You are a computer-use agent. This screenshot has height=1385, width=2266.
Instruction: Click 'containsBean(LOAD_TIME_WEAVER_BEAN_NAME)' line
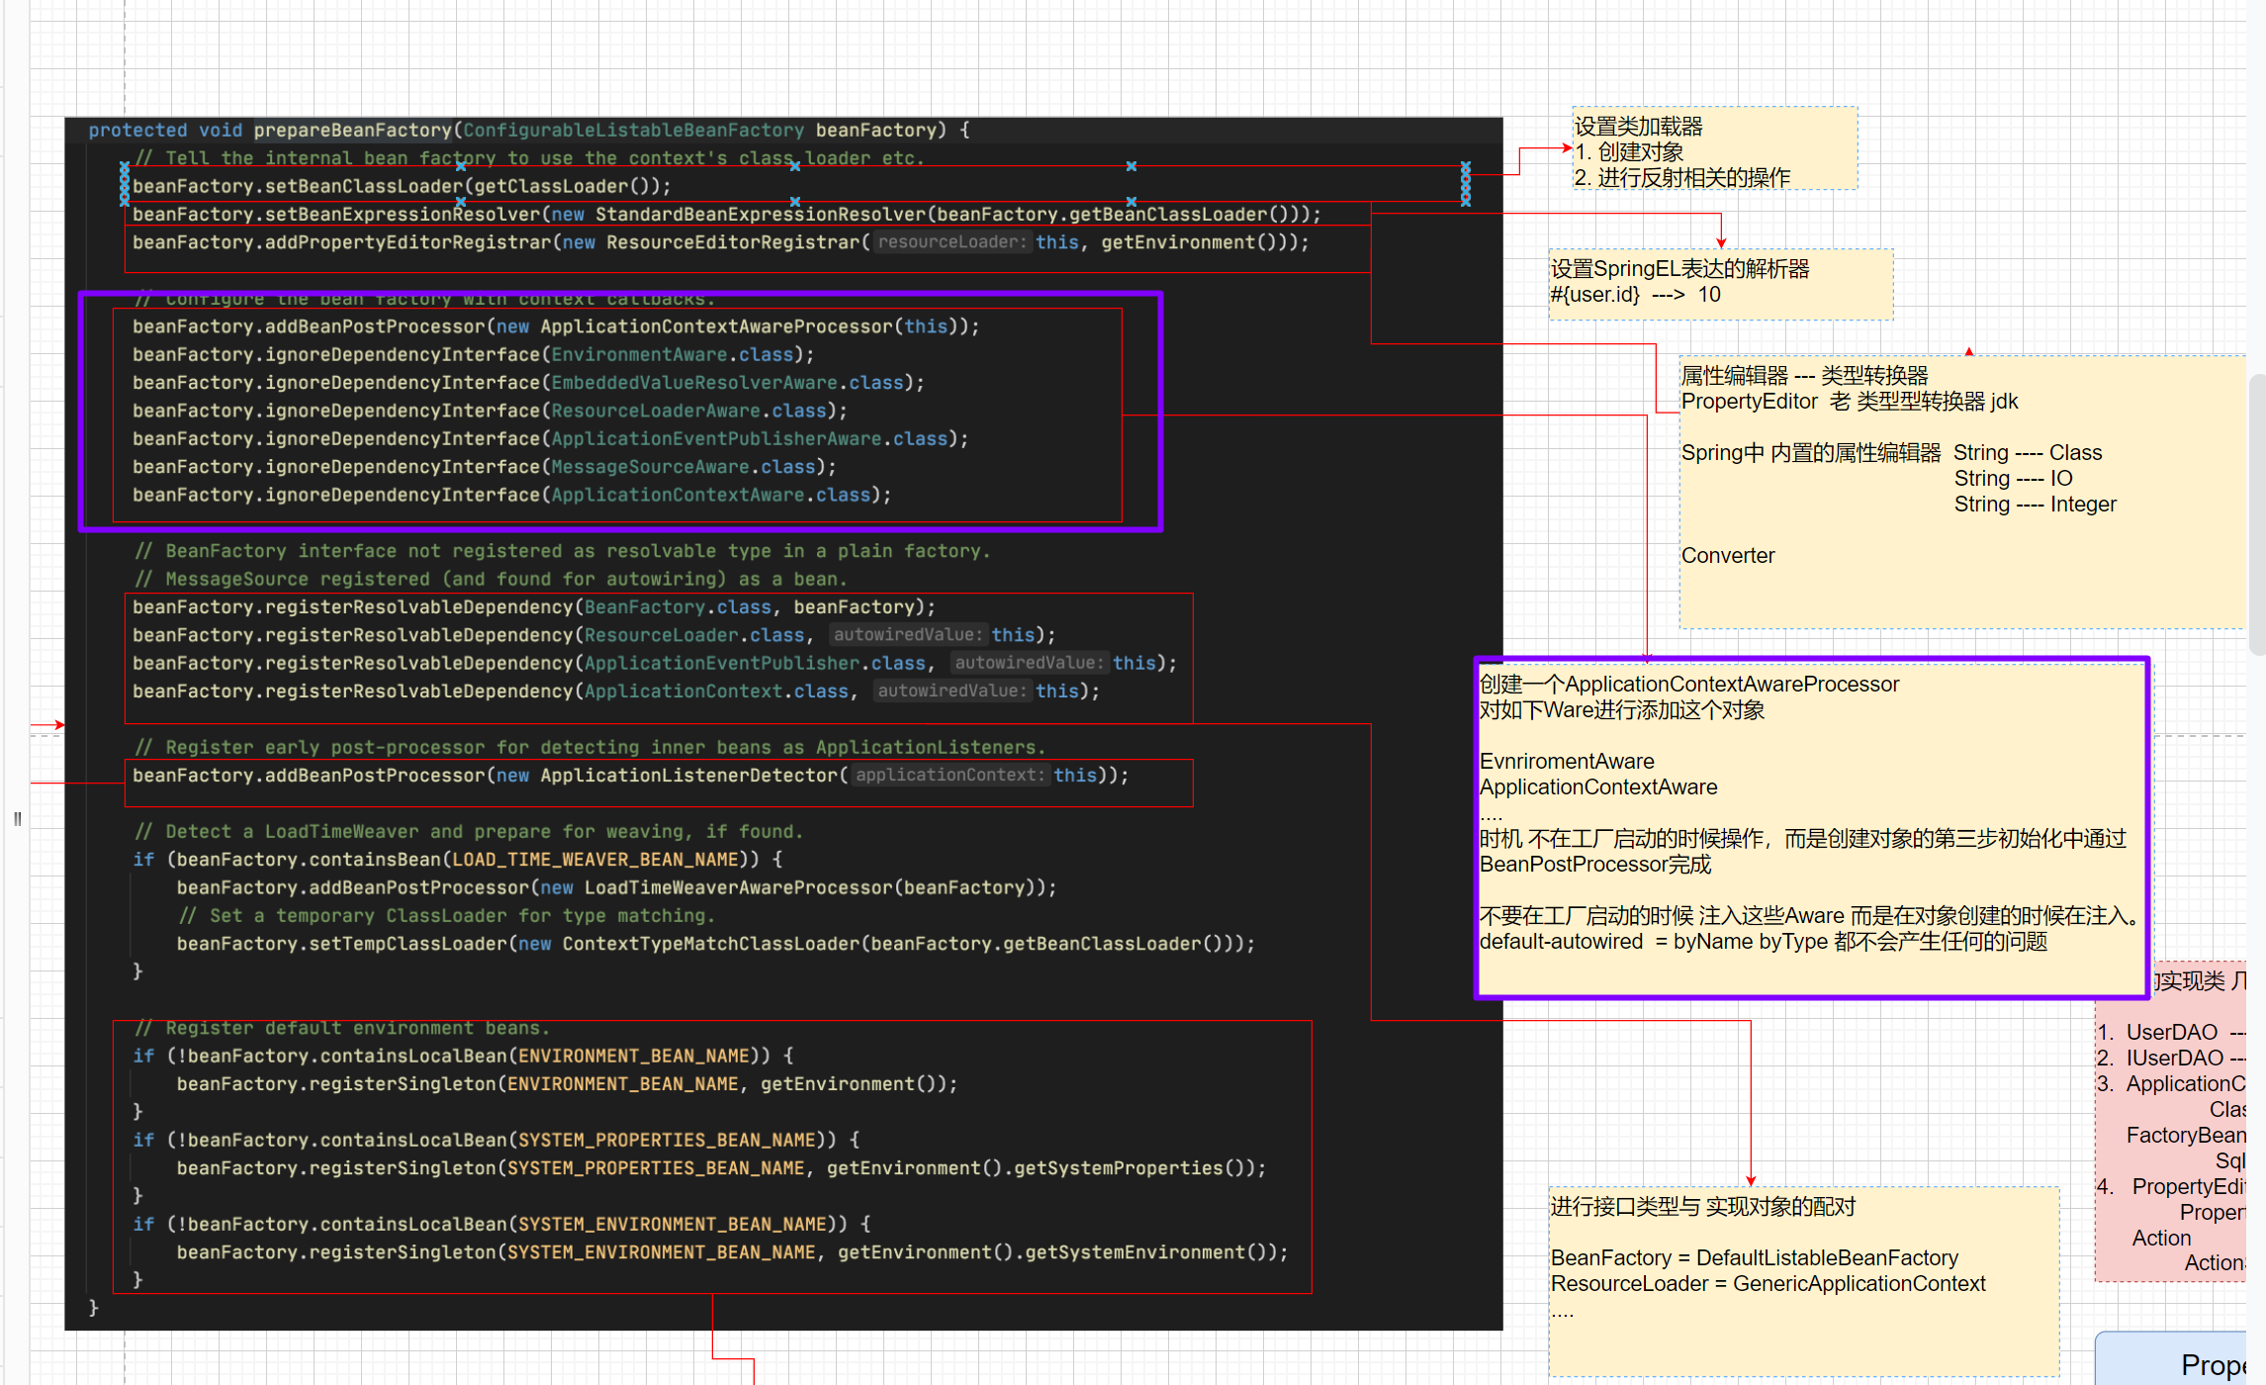click(x=458, y=860)
